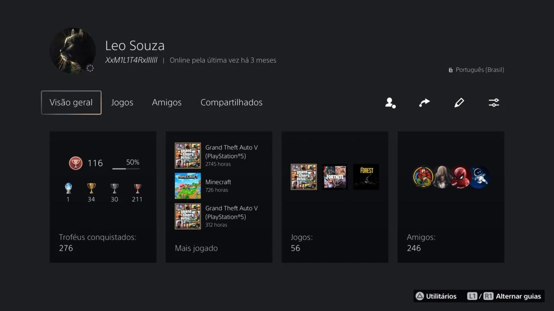Screen dimensions: 554x311
Task: Click the language icon beside Português (Brasil)
Action: (x=451, y=70)
